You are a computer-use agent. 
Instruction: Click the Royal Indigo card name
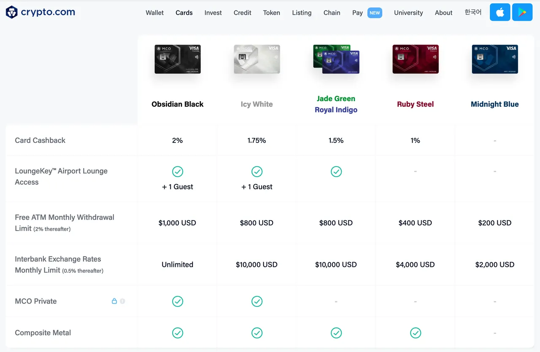coord(336,110)
